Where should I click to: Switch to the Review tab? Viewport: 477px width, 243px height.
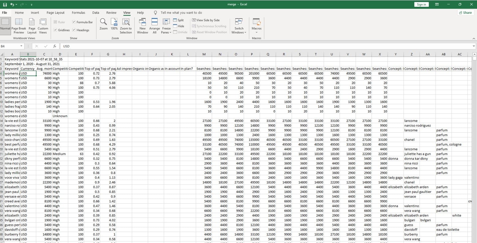click(111, 13)
